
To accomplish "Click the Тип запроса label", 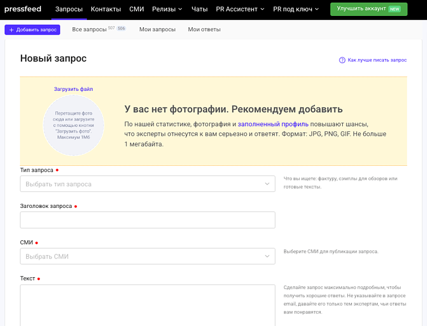I will [37, 170].
